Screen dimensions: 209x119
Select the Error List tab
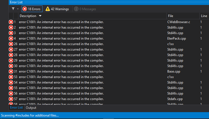click(x=16, y=107)
